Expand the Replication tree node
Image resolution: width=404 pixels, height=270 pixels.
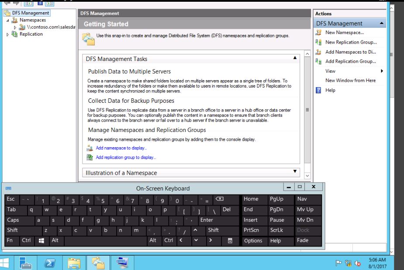click(7, 34)
